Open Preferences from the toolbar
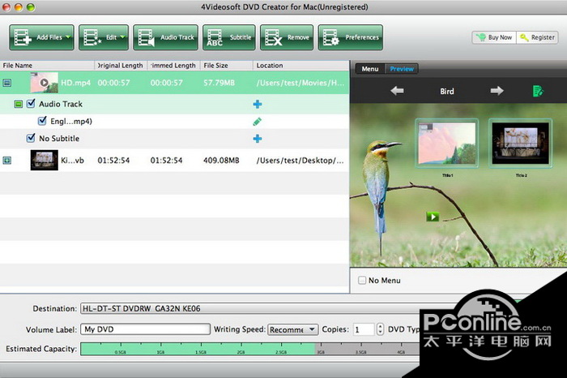The width and height of the screenshot is (567, 378). [351, 37]
